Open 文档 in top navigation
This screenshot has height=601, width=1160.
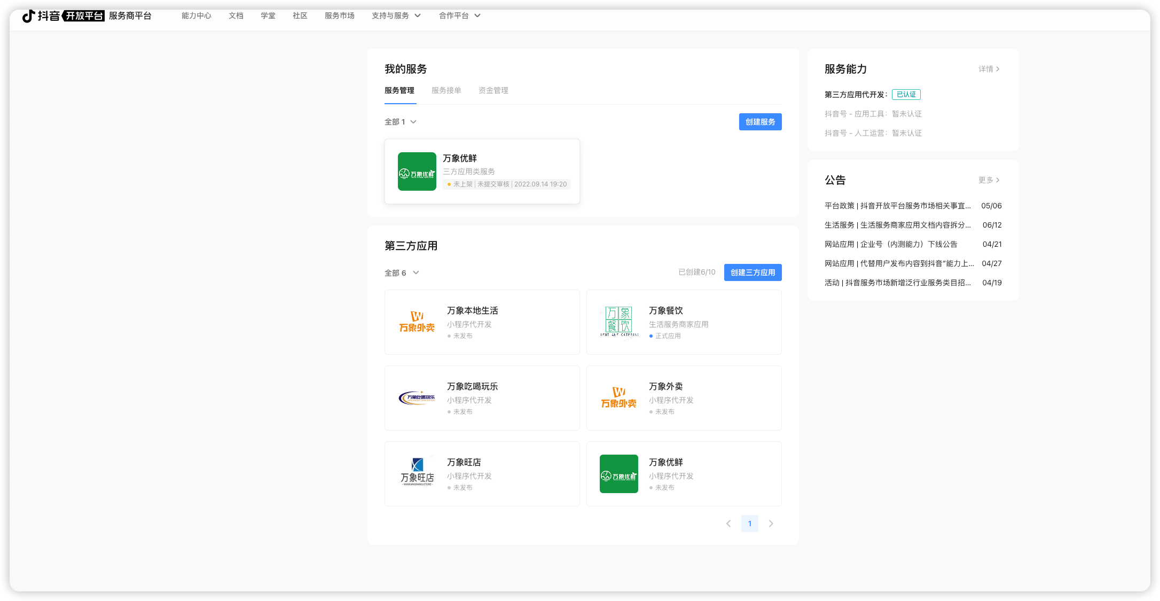[x=236, y=15]
